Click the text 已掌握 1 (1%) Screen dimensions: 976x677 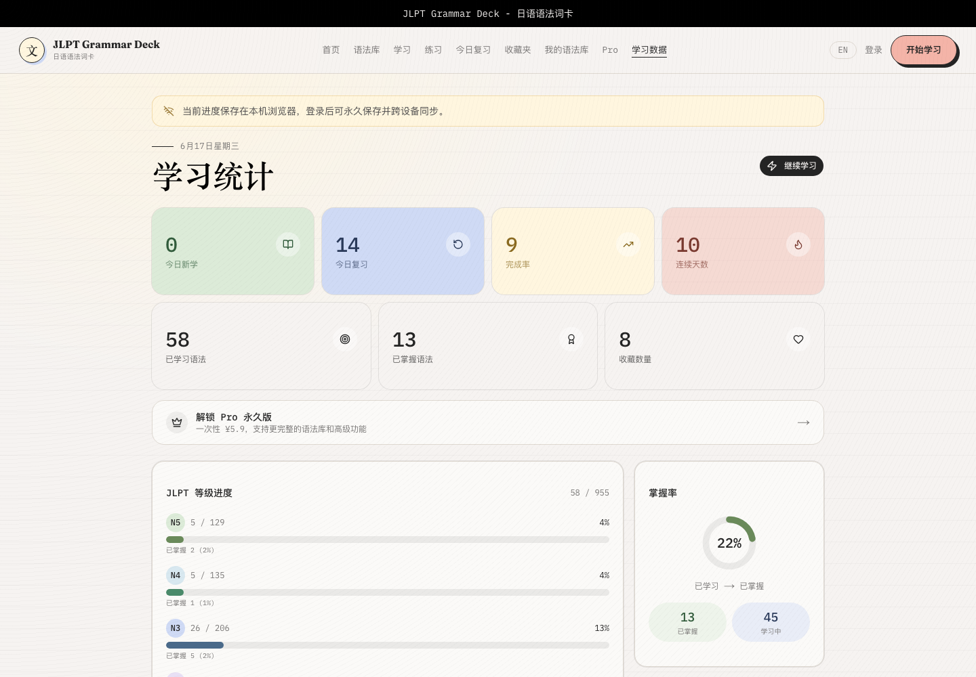coord(190,603)
